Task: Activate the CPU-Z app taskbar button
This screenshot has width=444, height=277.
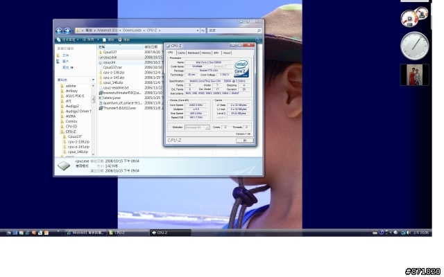Action: [x=170, y=233]
